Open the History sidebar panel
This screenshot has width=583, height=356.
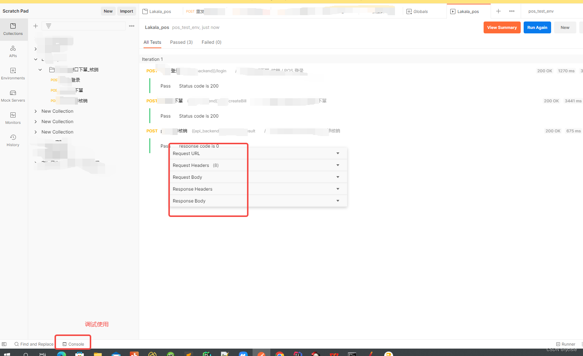(x=13, y=141)
